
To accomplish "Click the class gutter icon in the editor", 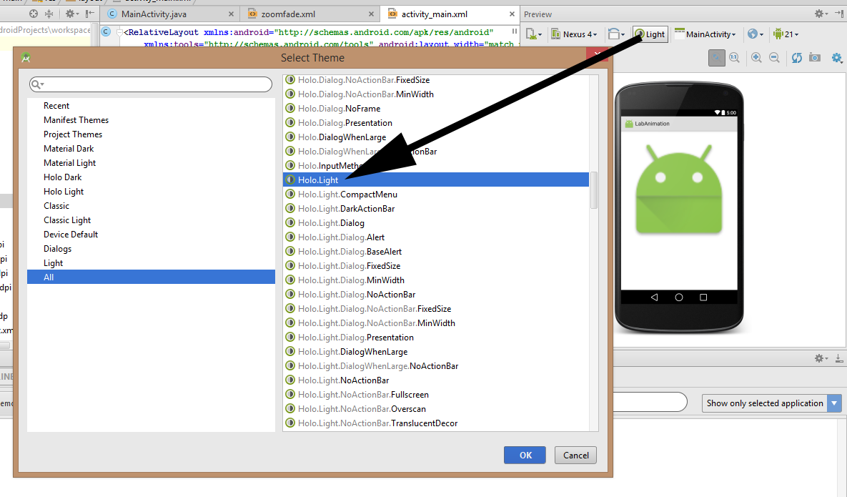I will tap(107, 32).
